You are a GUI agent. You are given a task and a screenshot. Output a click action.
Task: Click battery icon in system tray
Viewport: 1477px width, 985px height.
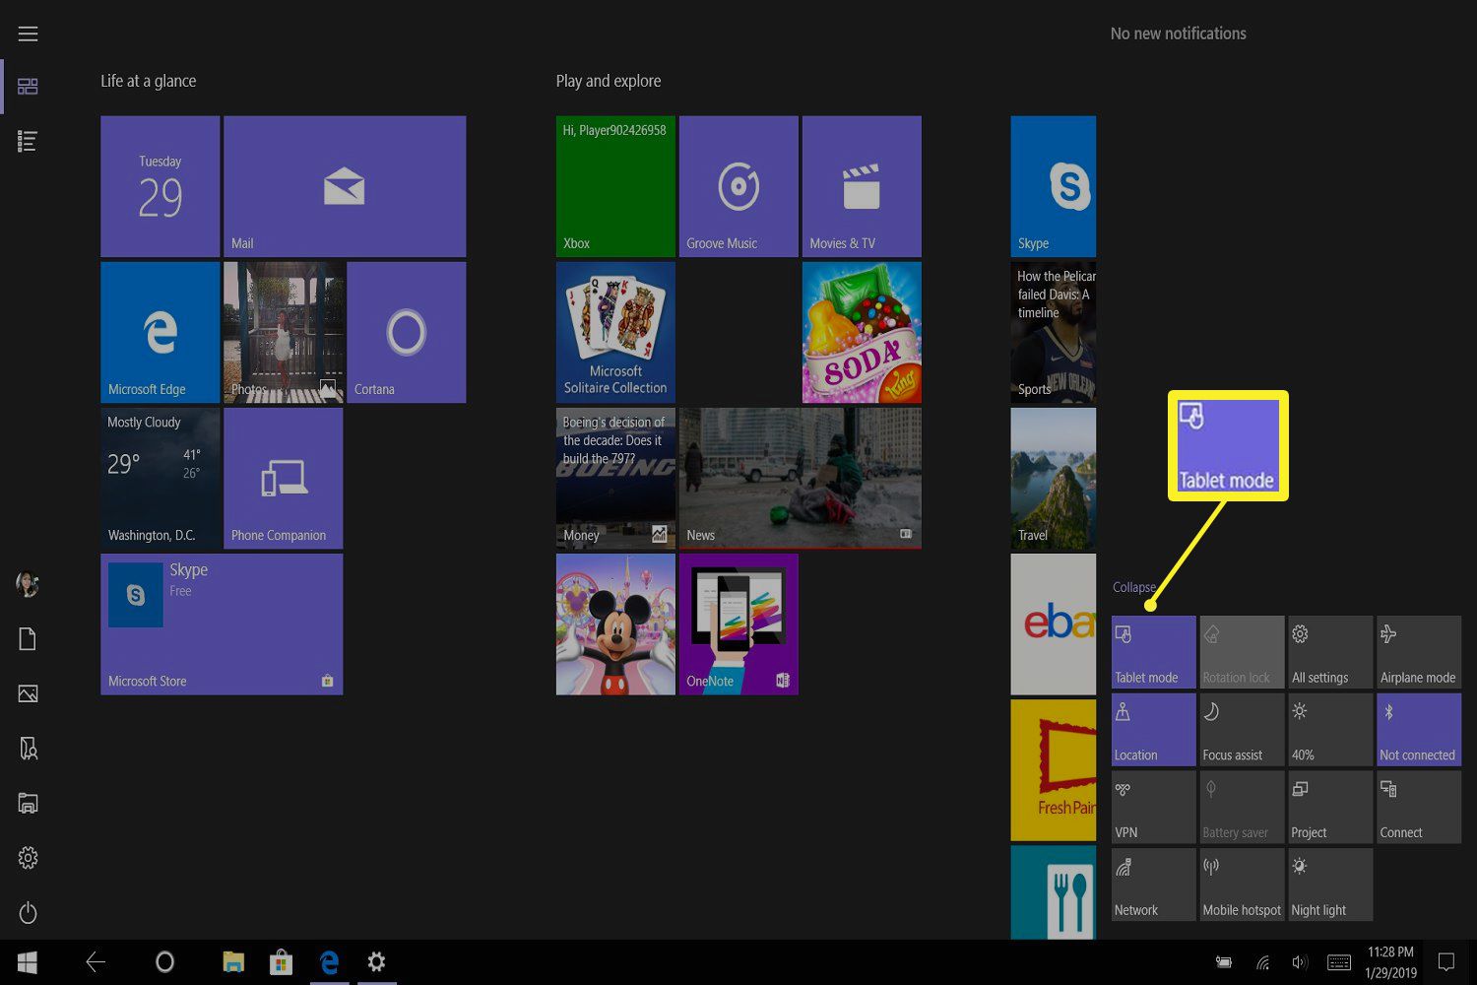1224,962
